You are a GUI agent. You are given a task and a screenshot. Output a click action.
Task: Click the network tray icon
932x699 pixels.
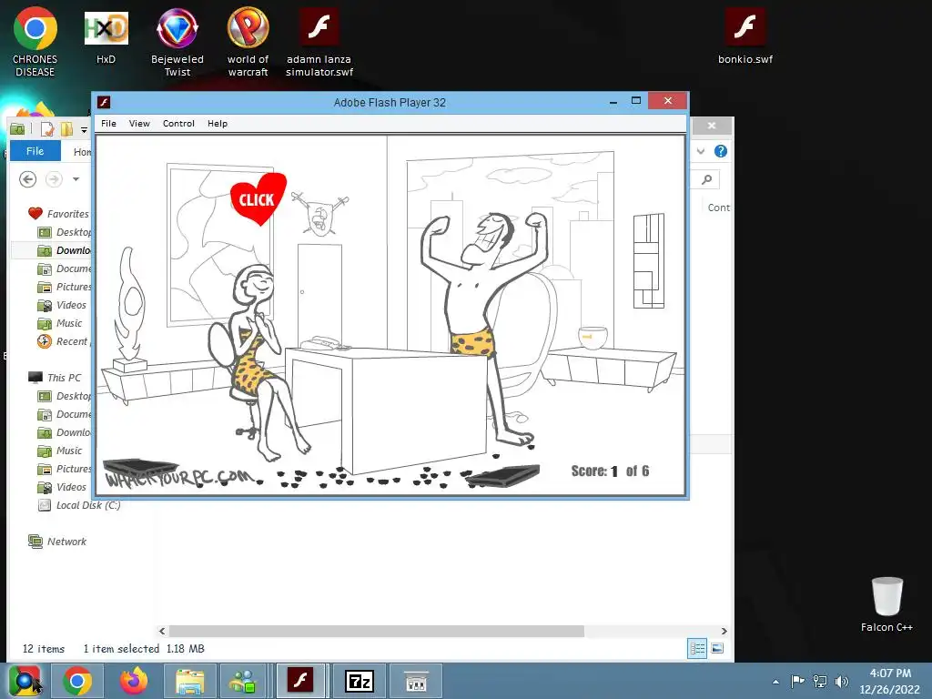(x=820, y=681)
